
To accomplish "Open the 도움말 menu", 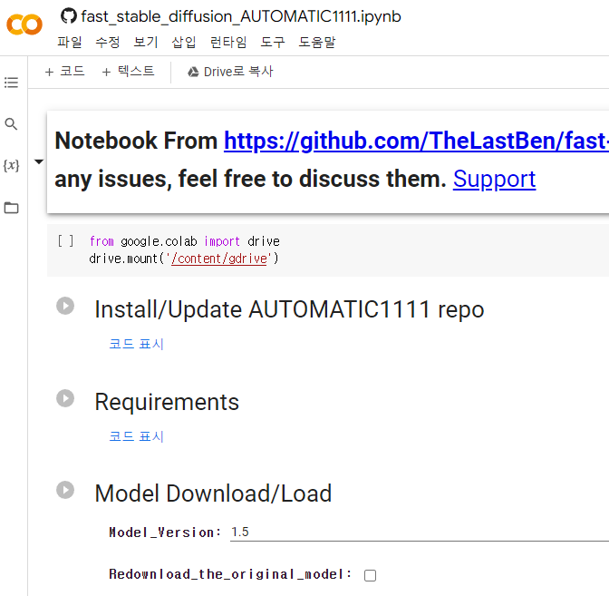I will pos(317,42).
